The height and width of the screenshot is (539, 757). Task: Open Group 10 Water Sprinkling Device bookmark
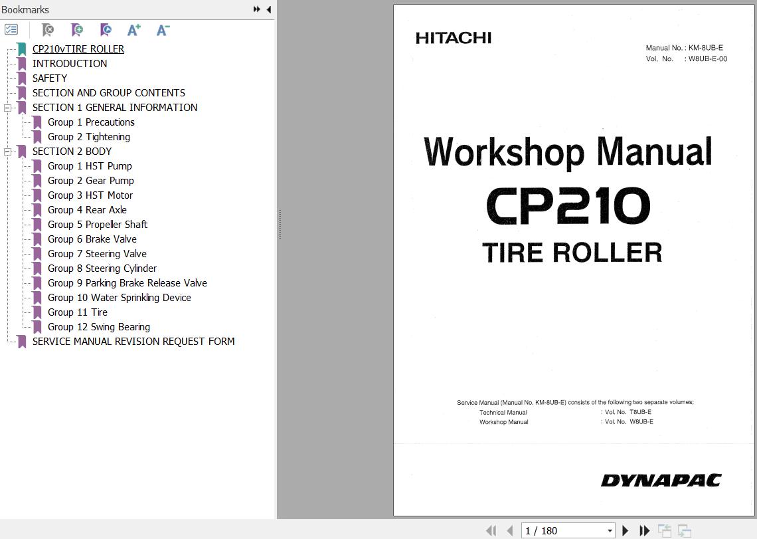tap(120, 298)
